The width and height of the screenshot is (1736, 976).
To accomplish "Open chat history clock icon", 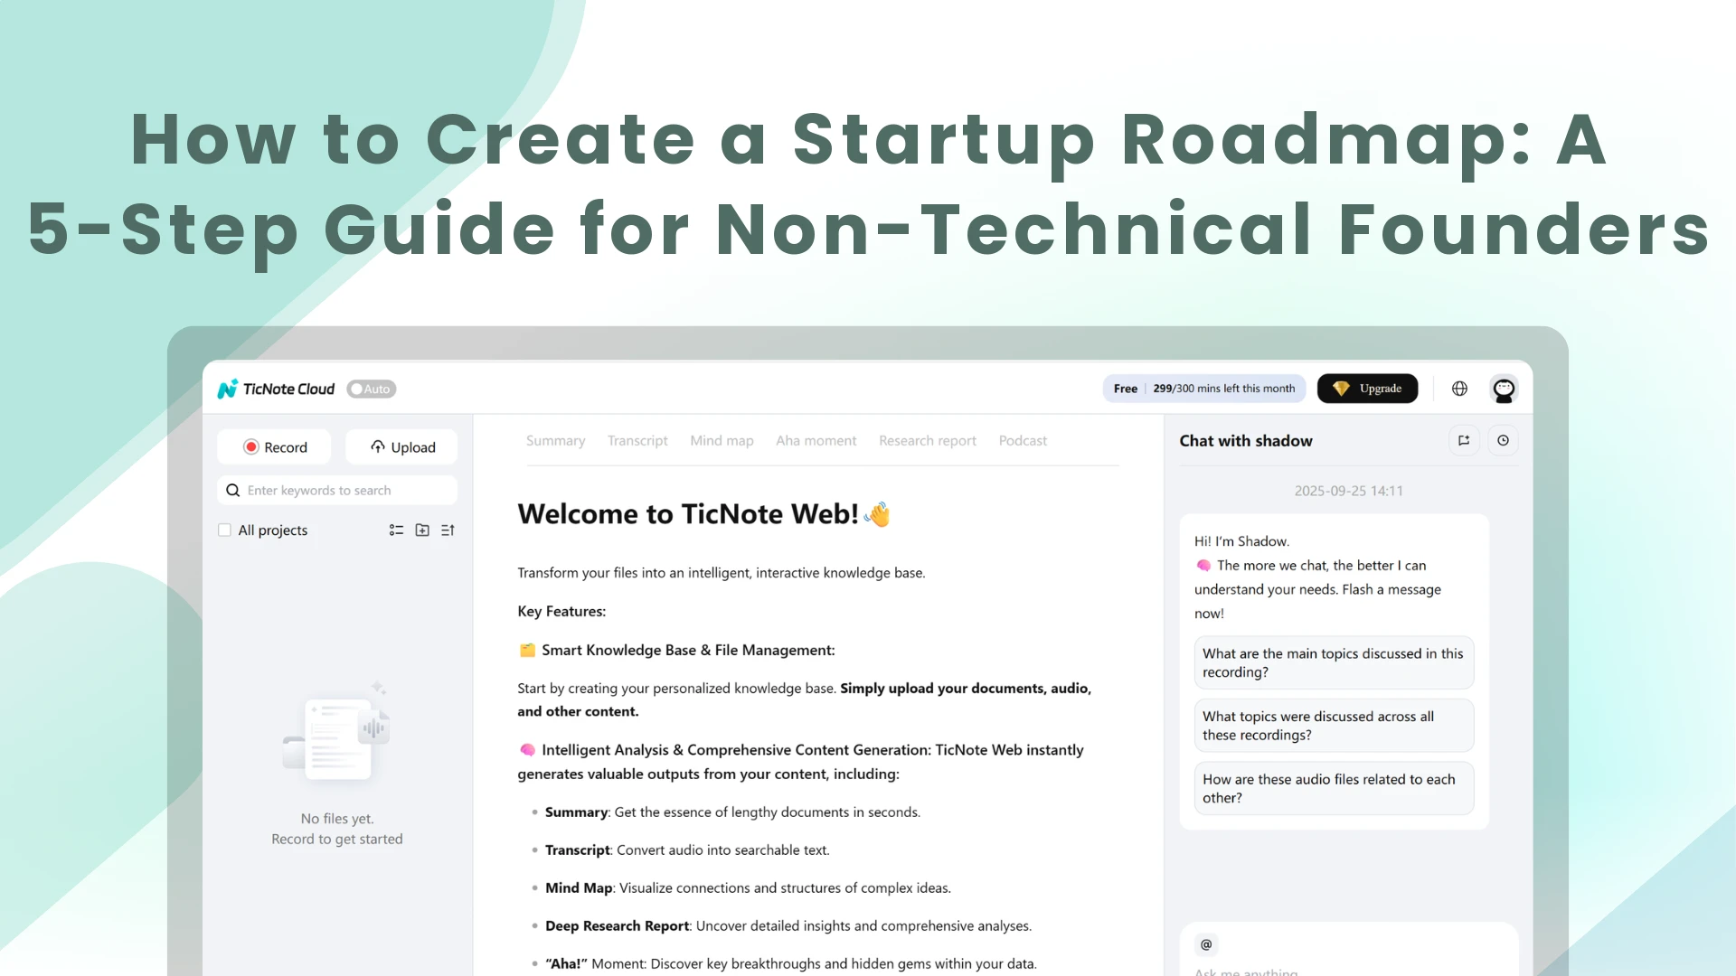I will click(1503, 441).
